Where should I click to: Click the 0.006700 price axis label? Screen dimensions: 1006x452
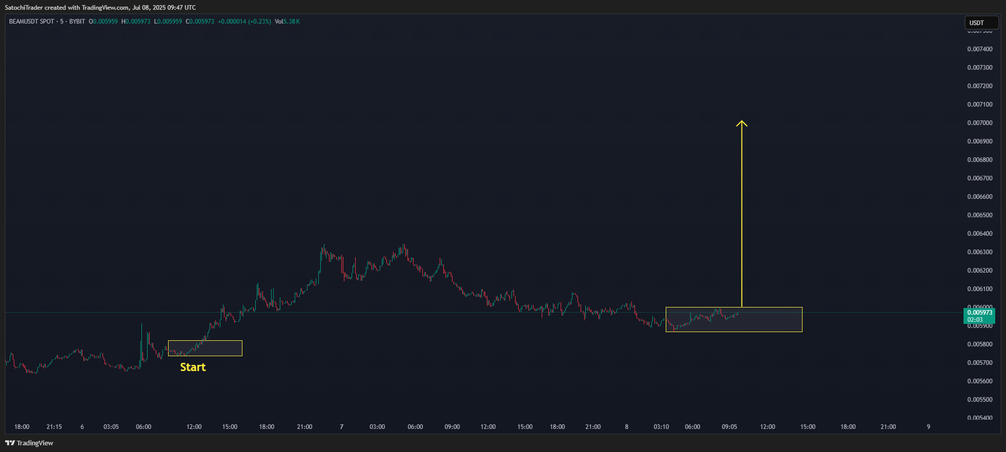click(980, 178)
